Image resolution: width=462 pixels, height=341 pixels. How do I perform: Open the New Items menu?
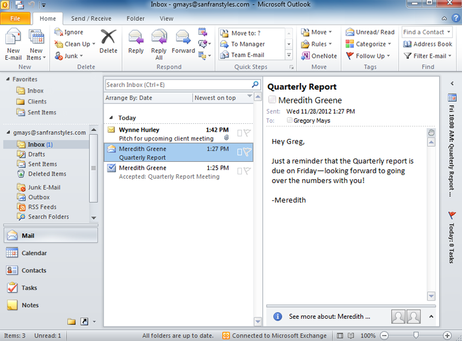(x=36, y=45)
